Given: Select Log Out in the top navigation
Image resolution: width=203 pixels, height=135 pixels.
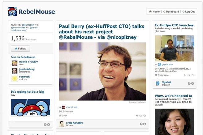Looking at the screenshot, I should pos(188,12).
